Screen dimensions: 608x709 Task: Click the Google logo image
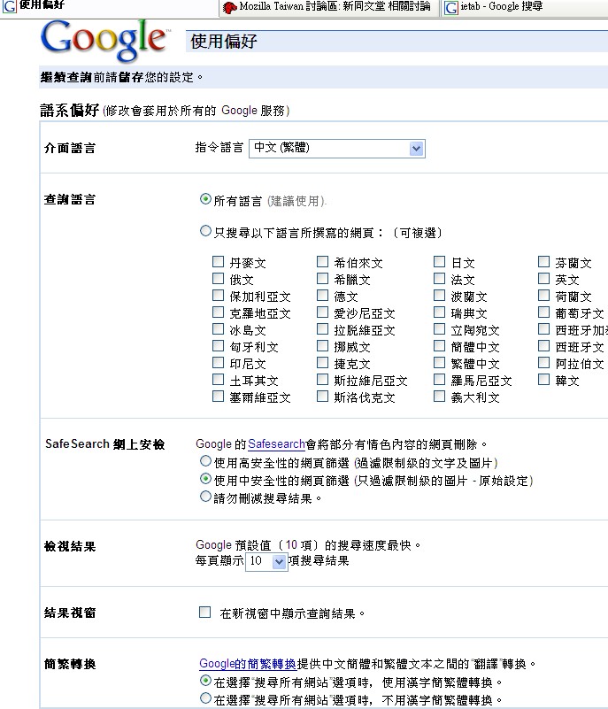104,41
